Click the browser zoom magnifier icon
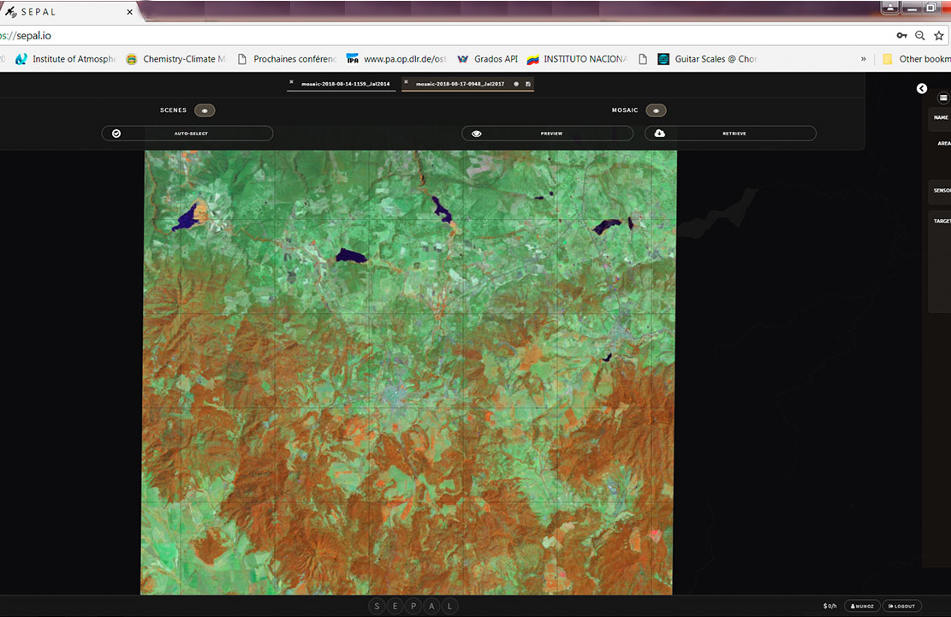This screenshot has width=951, height=617. 920,36
